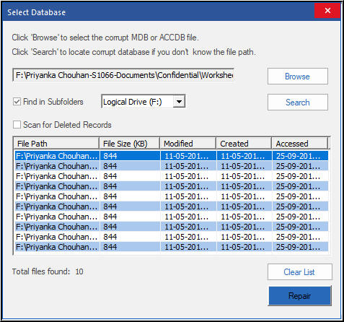The image size is (344, 322).
Task: Select the sixth file row in list
Action: [172, 206]
